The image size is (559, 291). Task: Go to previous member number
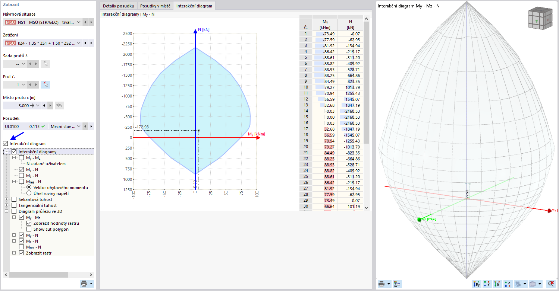point(31,84)
